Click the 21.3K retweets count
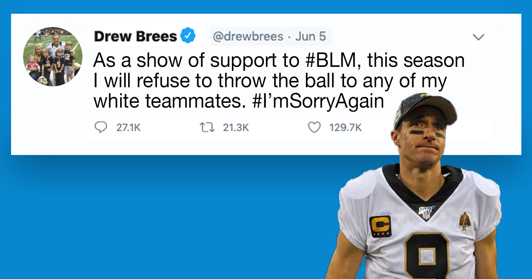This screenshot has width=532, height=279. [x=235, y=128]
